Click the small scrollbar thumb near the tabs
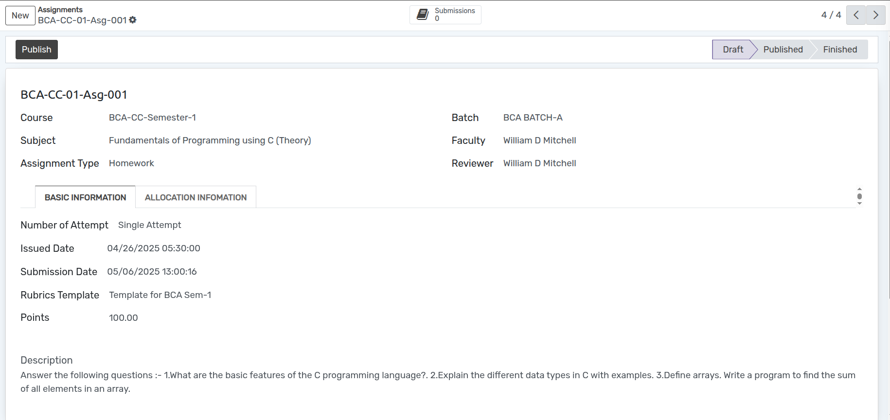Image resolution: width=890 pixels, height=420 pixels. [859, 196]
